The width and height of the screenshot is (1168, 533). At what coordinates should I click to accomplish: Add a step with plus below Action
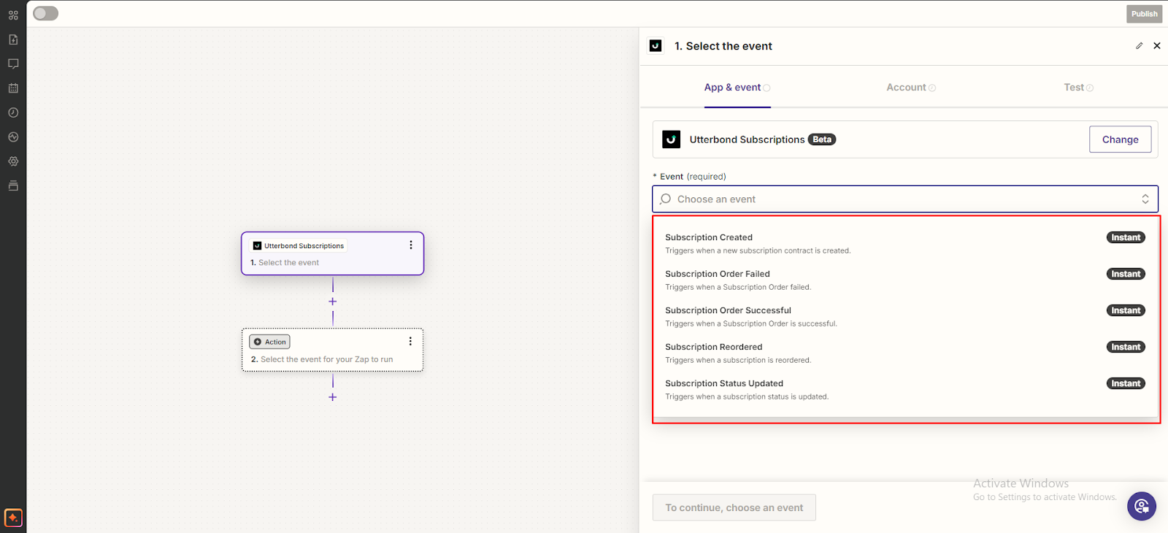333,397
